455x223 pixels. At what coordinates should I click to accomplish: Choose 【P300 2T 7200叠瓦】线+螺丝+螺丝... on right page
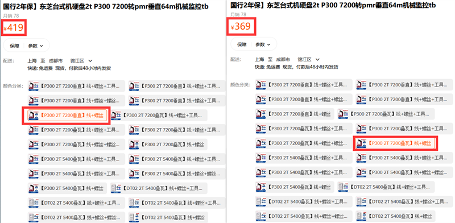coord(304,143)
